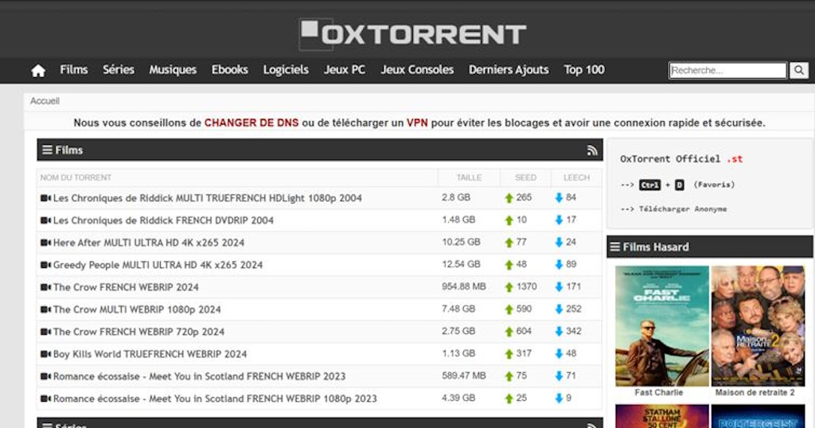Click the Recherche search field
Screen dimensions: 815x428
pyautogui.click(x=727, y=70)
